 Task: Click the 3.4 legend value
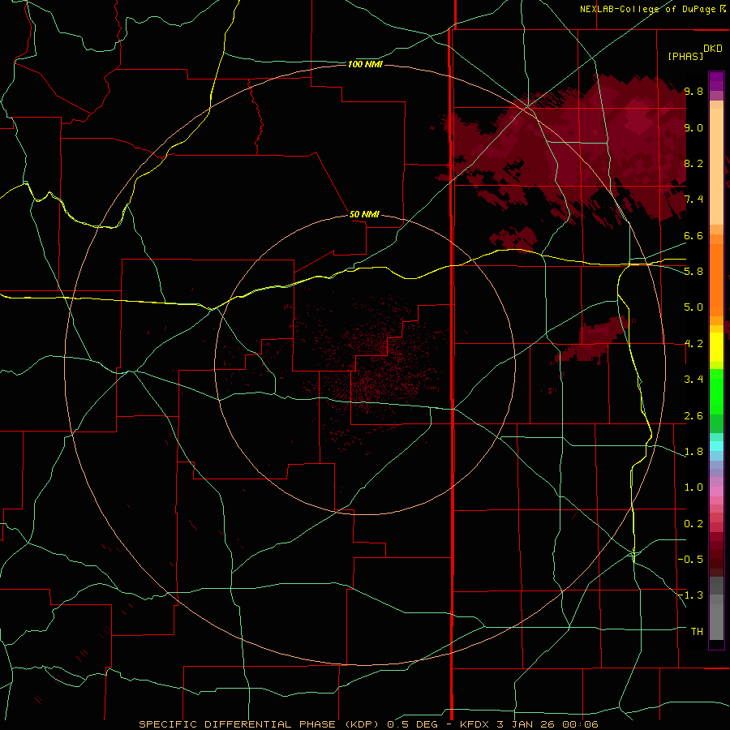click(x=693, y=380)
